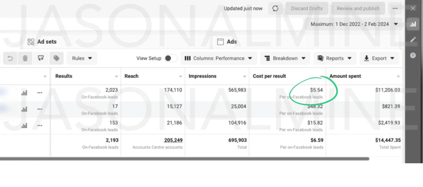
Task: Open Reach column header arrow menu
Action: (x=180, y=76)
